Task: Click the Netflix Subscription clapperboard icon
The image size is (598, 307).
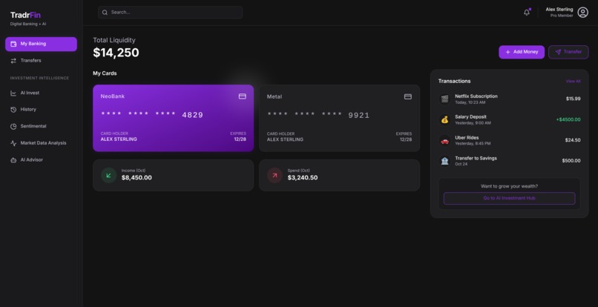Action: 444,99
